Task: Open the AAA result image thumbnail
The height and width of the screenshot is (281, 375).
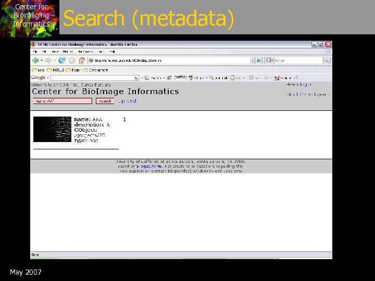Action: click(53, 129)
